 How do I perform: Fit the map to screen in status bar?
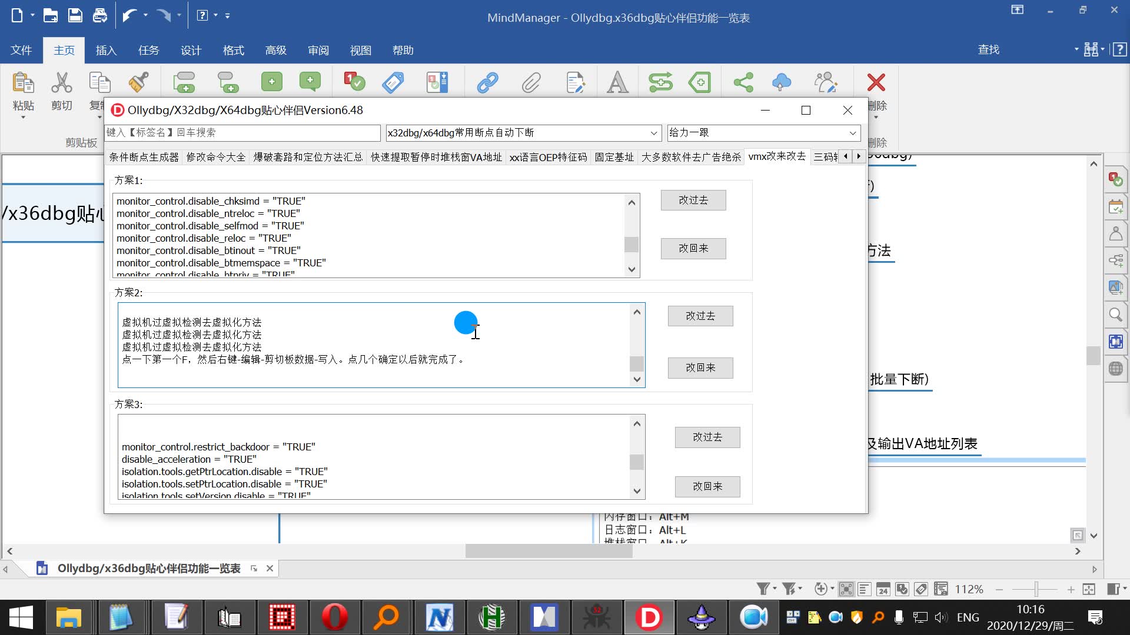[1089, 589]
